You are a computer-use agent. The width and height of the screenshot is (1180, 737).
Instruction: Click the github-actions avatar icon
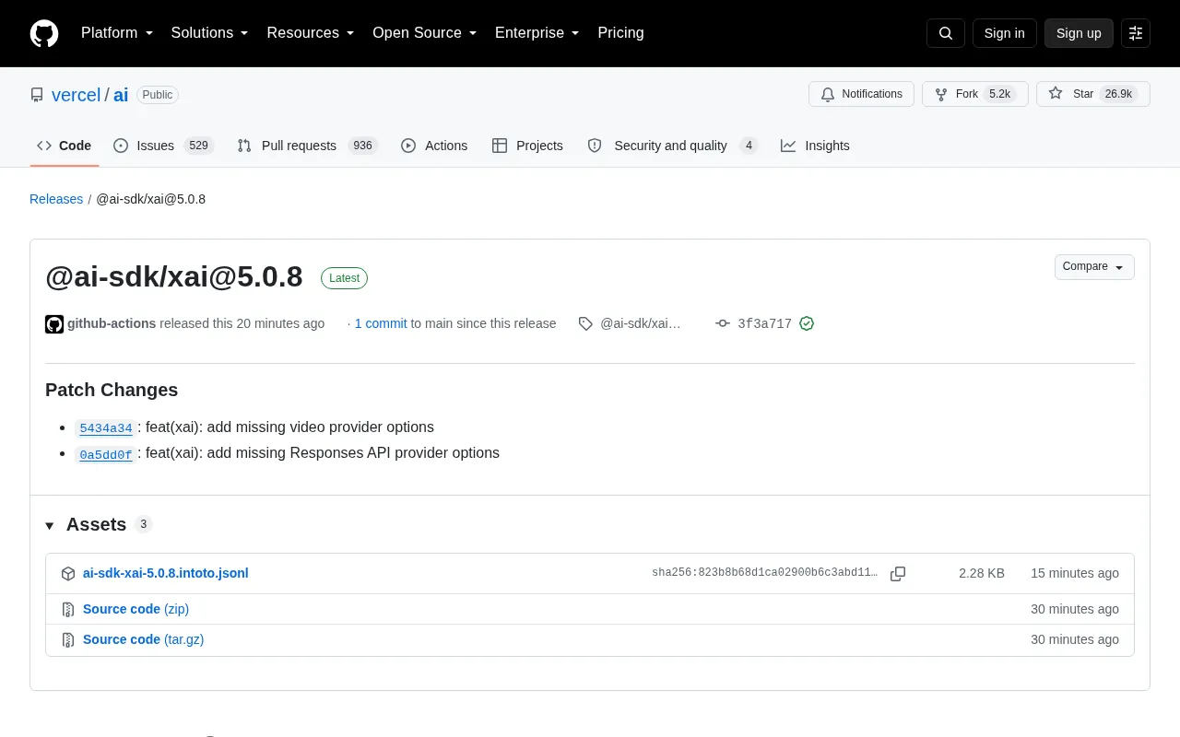pyautogui.click(x=54, y=323)
